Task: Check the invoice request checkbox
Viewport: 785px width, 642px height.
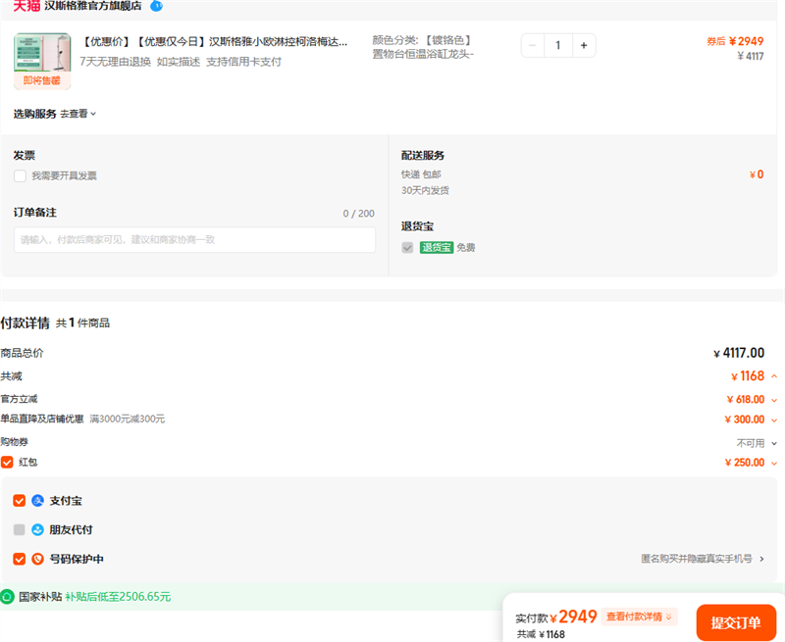Action: pyautogui.click(x=20, y=175)
